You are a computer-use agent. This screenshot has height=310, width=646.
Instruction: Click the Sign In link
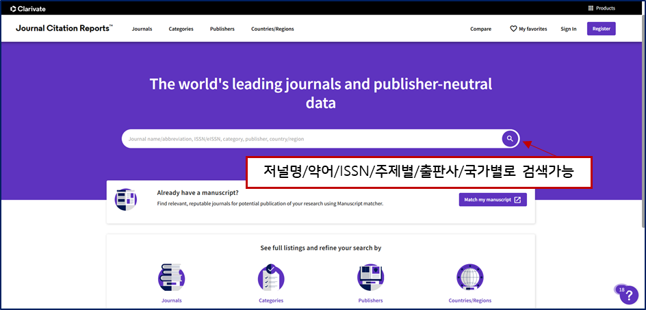pos(568,29)
